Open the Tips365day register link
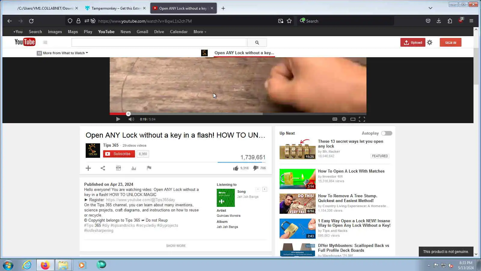This screenshot has width=481, height=271. coord(140,200)
